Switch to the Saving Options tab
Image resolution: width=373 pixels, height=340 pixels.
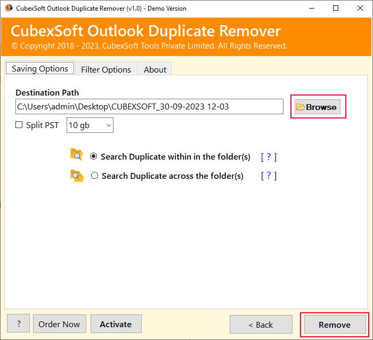tap(40, 69)
